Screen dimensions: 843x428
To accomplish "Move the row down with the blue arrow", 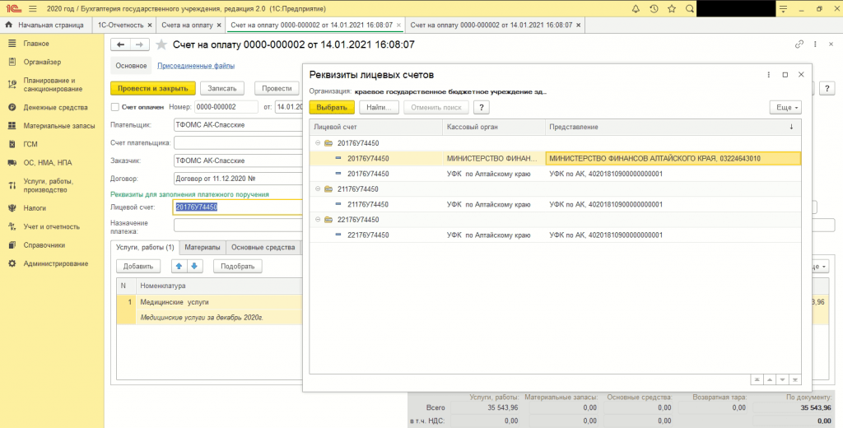I will [194, 266].
